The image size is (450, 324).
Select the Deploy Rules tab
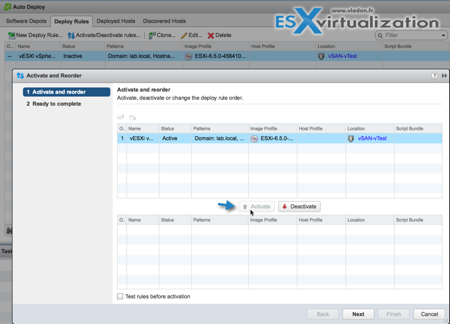[x=71, y=21]
